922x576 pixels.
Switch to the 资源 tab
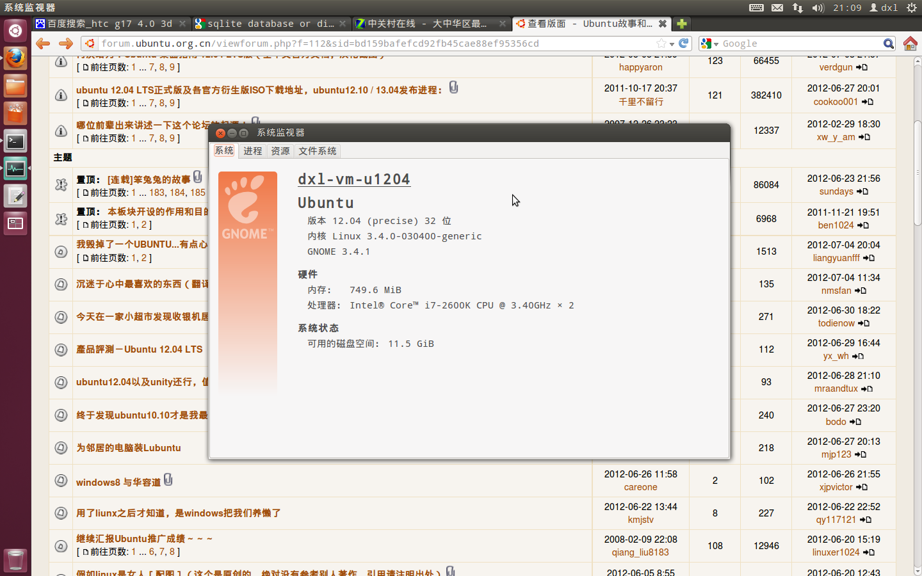[280, 151]
